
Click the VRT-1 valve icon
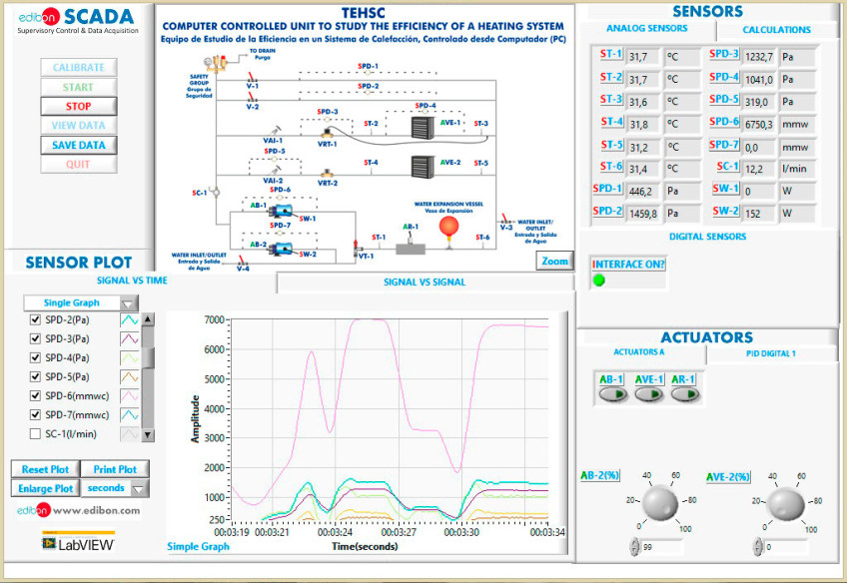click(327, 132)
